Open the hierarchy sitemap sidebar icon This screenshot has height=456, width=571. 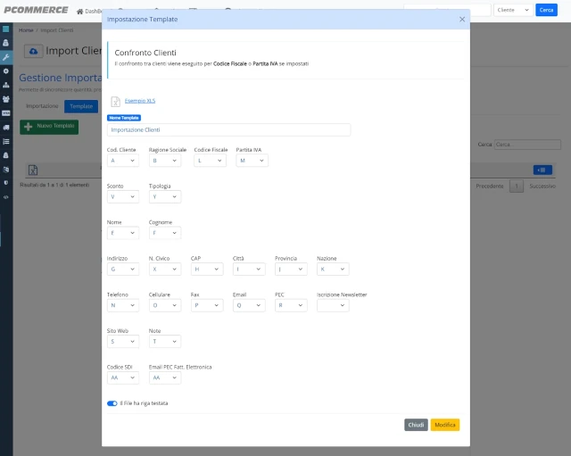point(6,85)
